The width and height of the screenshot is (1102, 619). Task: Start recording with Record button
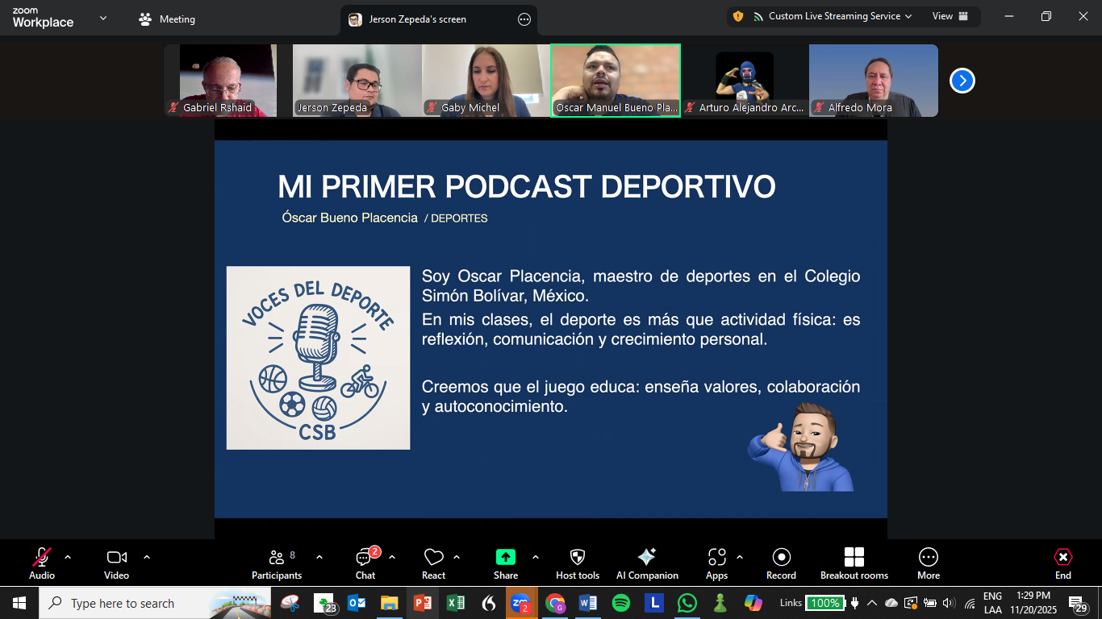tap(781, 563)
